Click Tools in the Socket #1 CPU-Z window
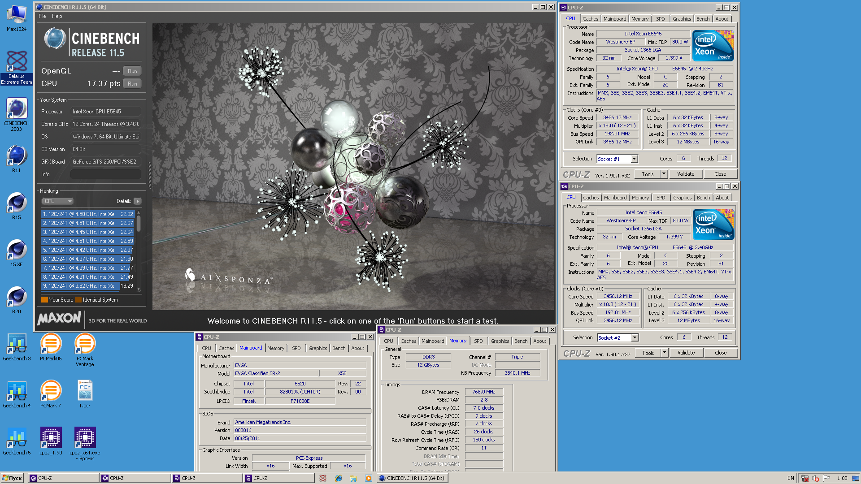 pos(648,174)
